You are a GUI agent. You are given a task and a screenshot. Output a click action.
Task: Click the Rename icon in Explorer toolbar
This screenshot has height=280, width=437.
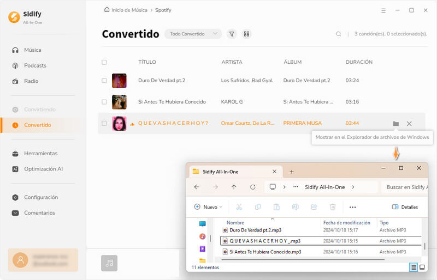click(x=295, y=207)
